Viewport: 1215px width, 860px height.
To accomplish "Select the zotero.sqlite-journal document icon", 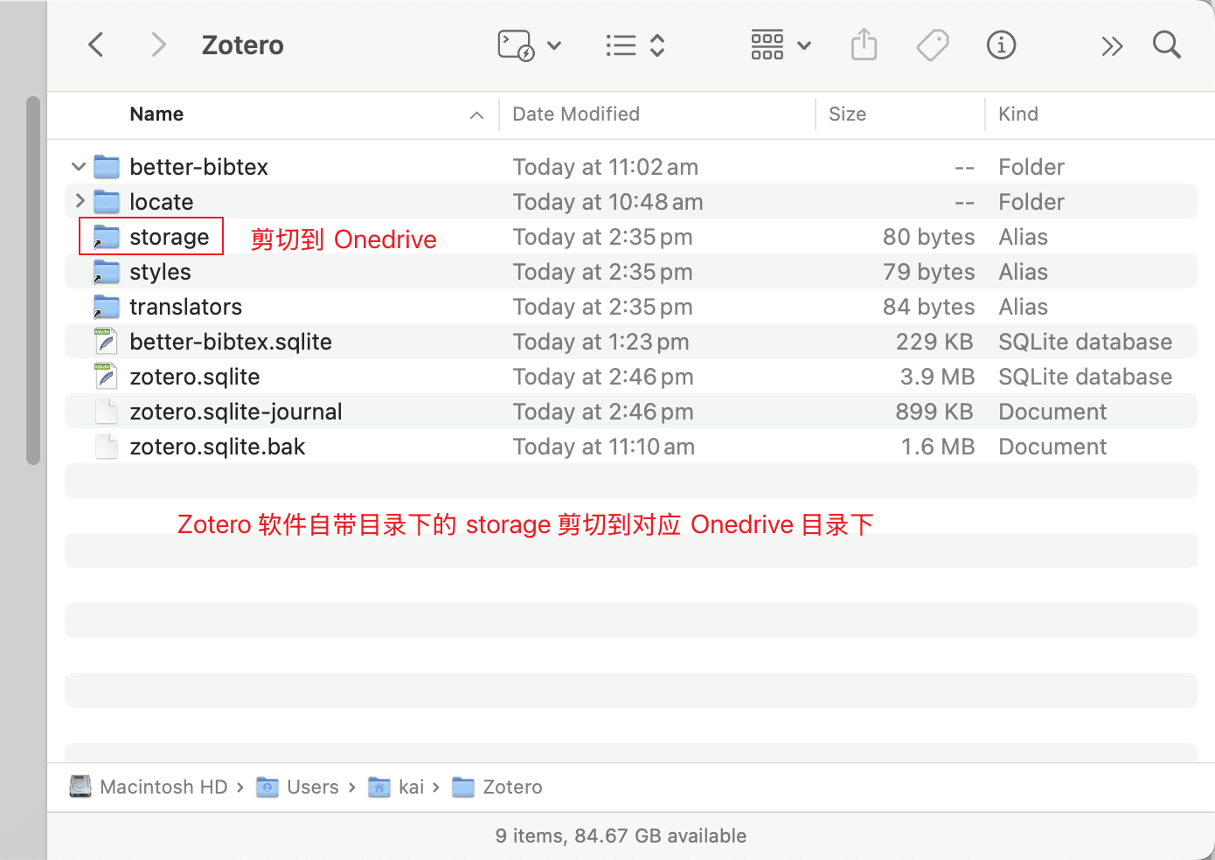I will pyautogui.click(x=106, y=411).
